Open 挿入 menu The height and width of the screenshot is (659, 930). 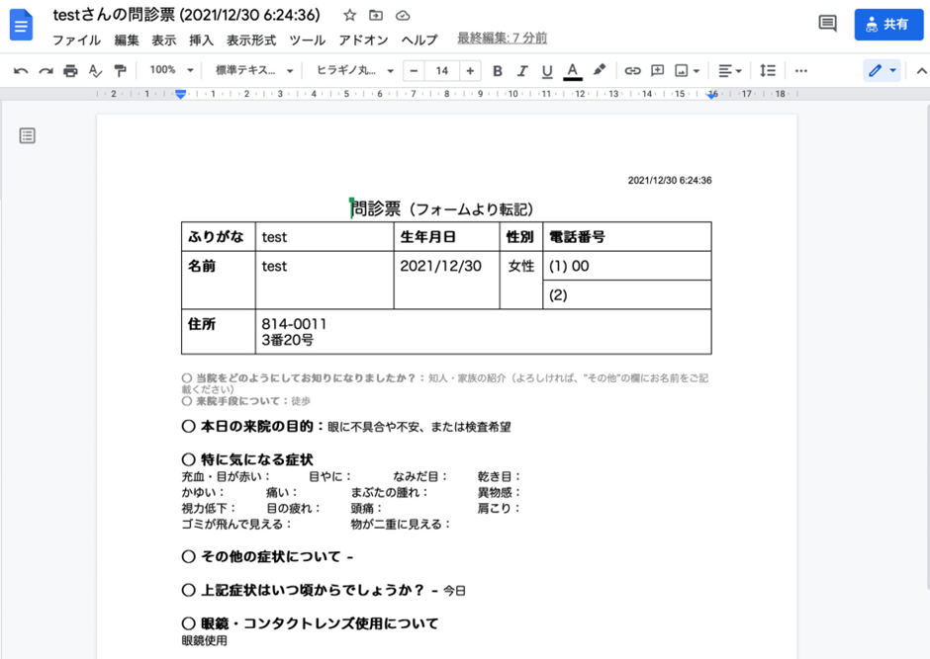pyautogui.click(x=201, y=41)
